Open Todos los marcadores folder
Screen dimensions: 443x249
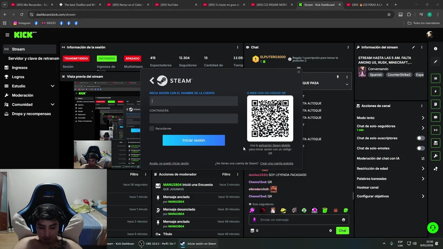424,23
